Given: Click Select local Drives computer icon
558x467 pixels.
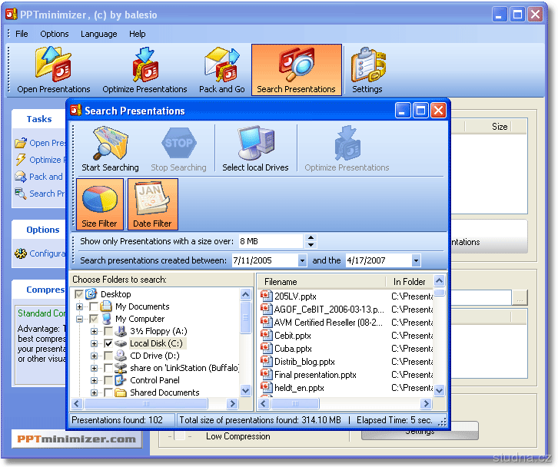Looking at the screenshot, I should point(255,143).
